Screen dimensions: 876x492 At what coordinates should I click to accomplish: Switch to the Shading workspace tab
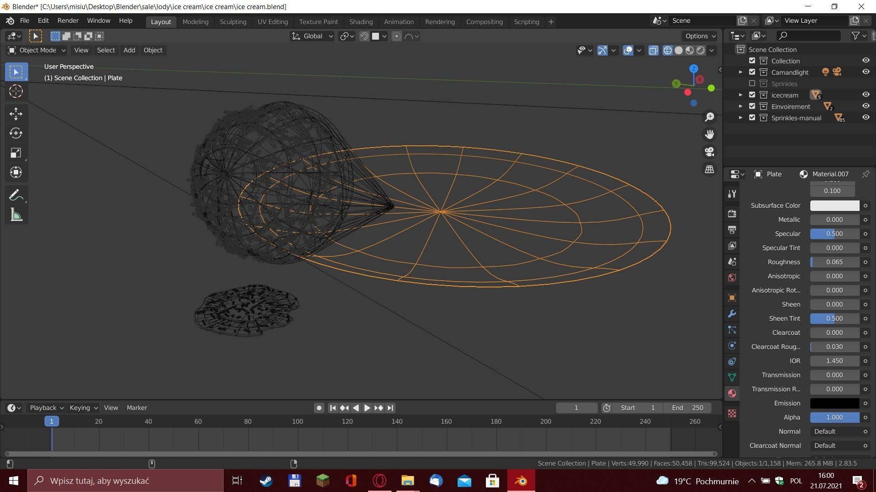pos(360,22)
